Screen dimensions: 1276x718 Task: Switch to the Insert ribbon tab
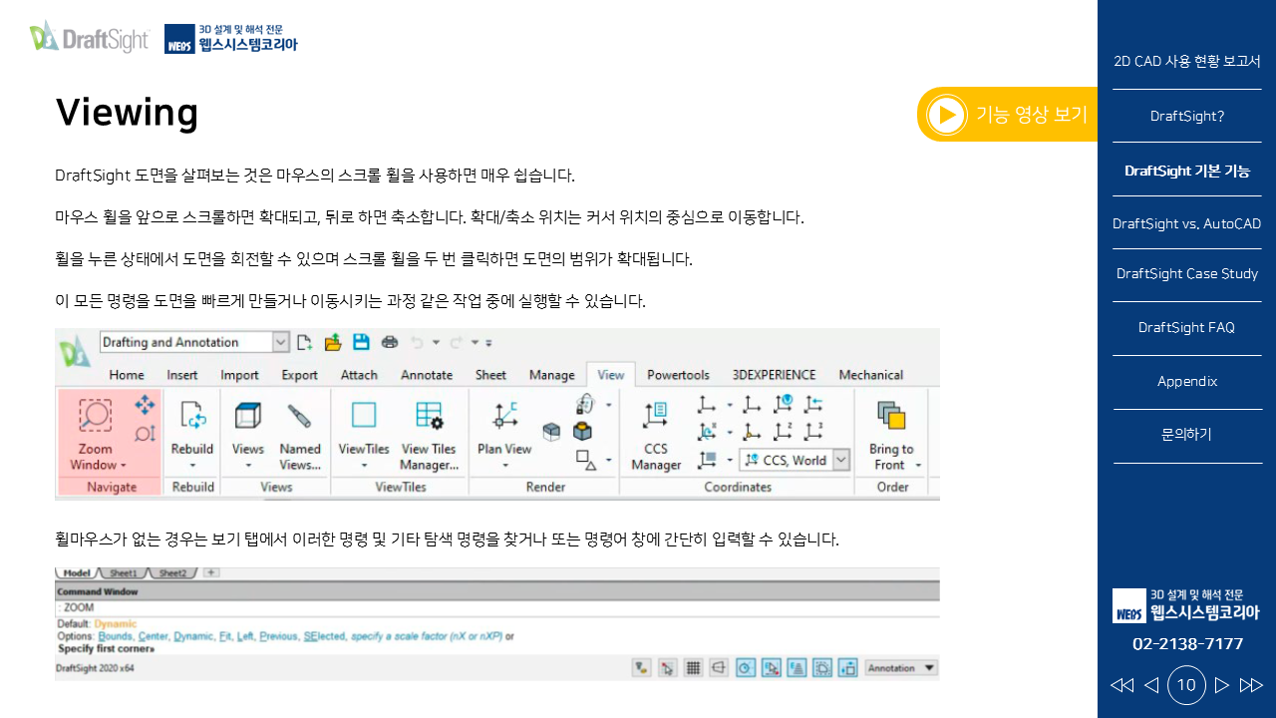181,375
